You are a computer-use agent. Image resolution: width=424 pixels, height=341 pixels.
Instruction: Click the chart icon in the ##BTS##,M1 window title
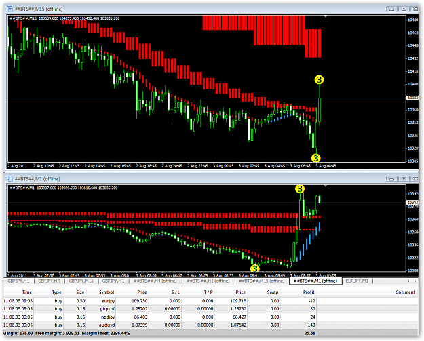pos(9,178)
